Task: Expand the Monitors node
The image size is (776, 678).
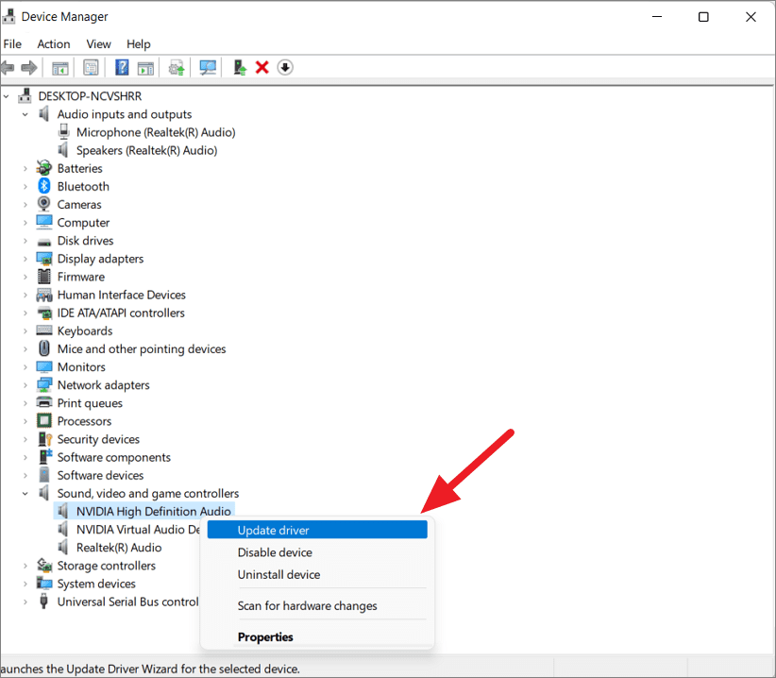Action: (25, 366)
